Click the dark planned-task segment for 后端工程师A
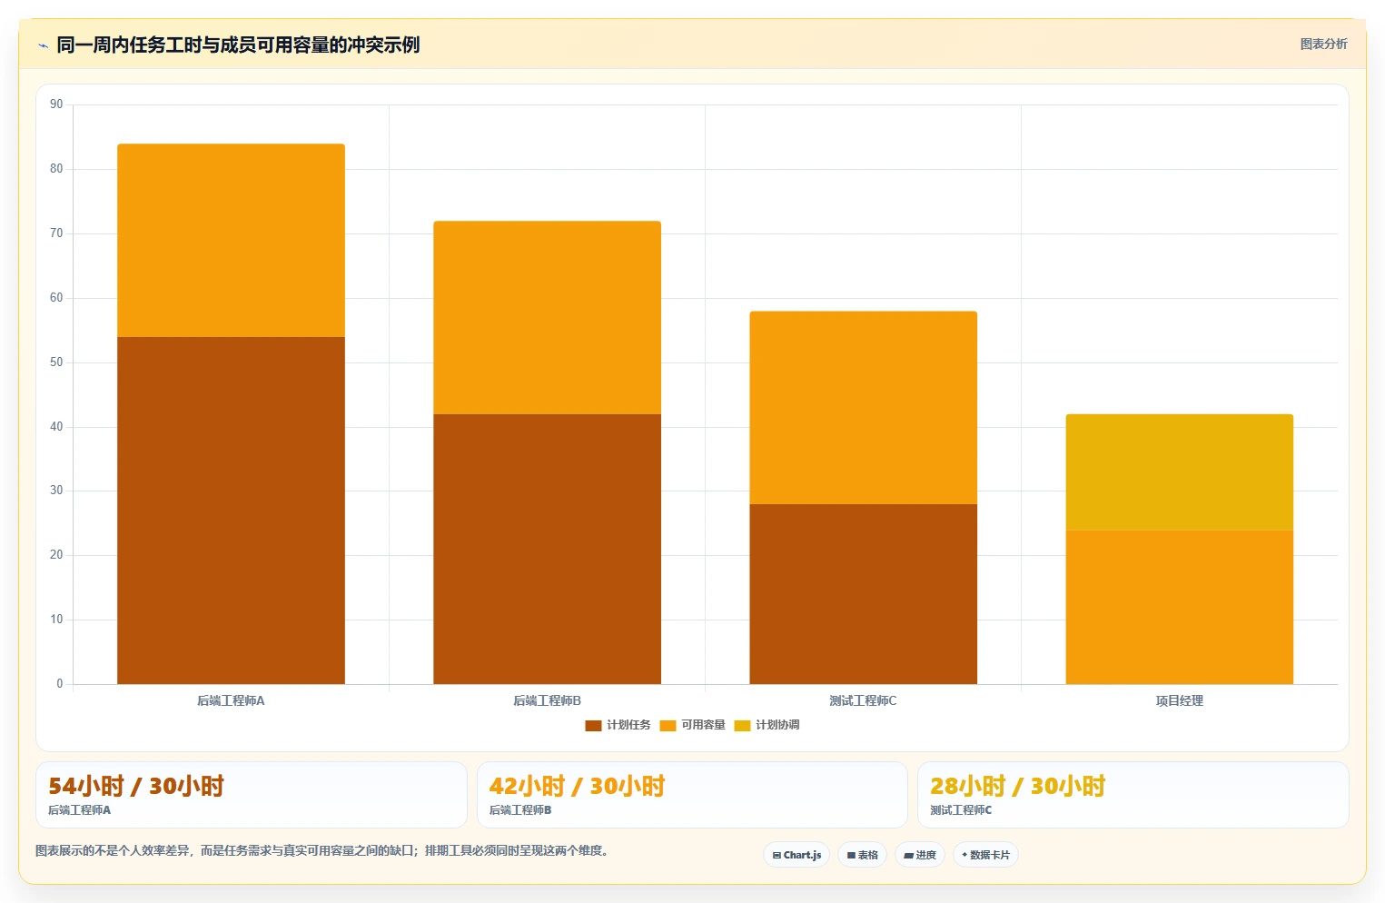 (x=231, y=511)
